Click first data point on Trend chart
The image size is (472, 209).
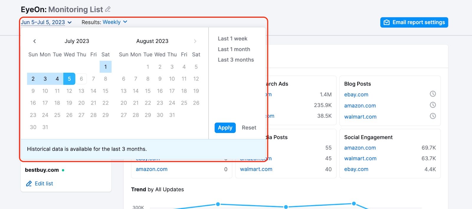[218, 204]
